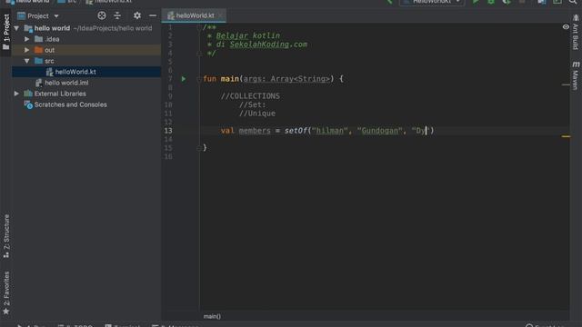The height and width of the screenshot is (327, 582).
Task: Open the HelloWorldKt run configuration dropdown
Action: pyautogui.click(x=432, y=2)
